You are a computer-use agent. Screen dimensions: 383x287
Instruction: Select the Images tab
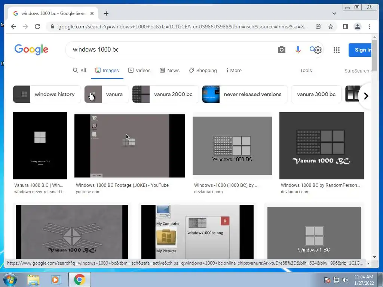click(107, 71)
